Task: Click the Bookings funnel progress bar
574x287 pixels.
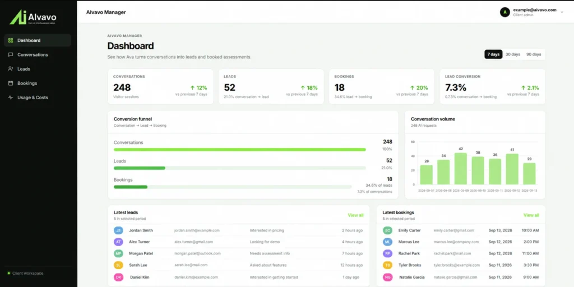Action: click(233, 187)
